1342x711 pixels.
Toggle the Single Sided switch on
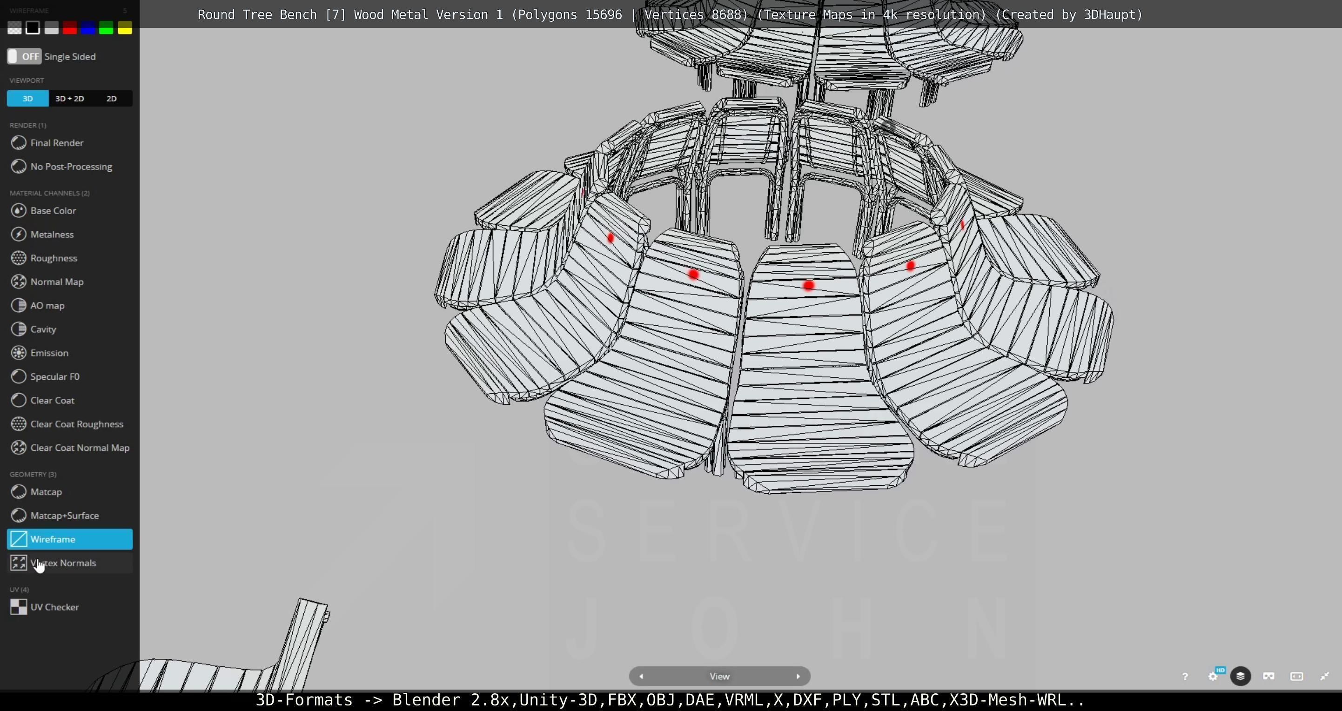24,56
